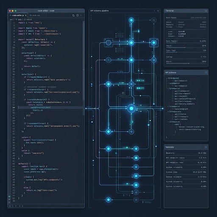Select 'api/rroutes' in the API schema tree
This screenshot has height=217, width=217.
[x=180, y=114]
